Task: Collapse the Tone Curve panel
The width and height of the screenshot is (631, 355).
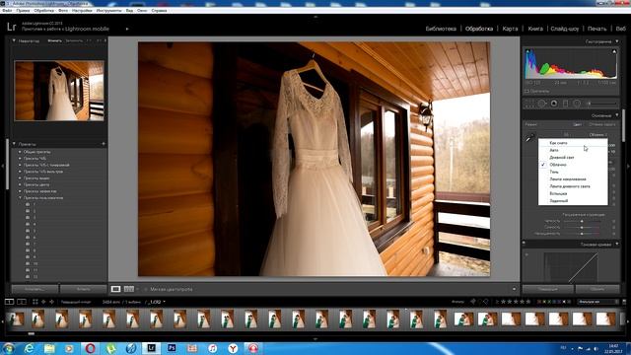Action: point(616,245)
